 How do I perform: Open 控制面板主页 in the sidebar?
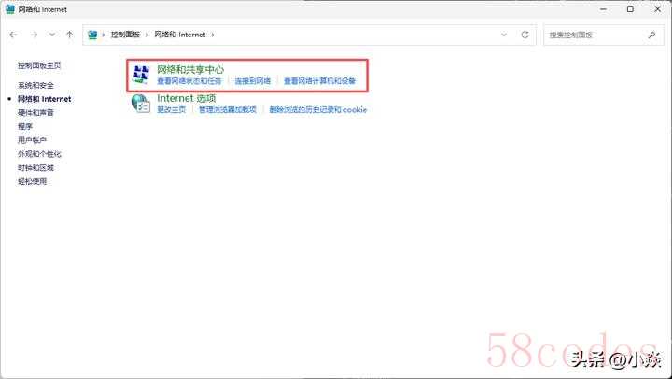(39, 65)
